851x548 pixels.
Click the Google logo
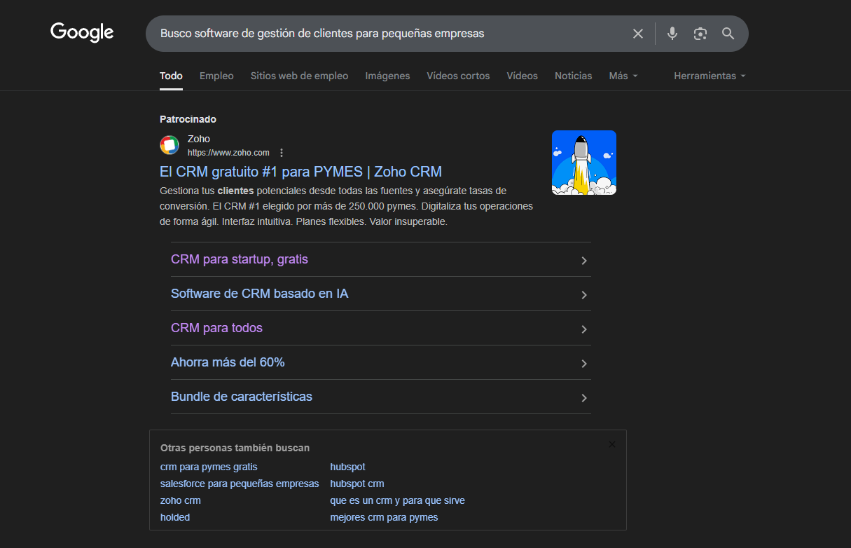[82, 33]
